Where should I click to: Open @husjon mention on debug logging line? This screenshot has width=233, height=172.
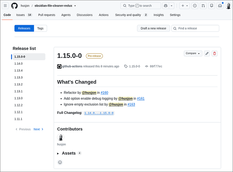(125, 98)
